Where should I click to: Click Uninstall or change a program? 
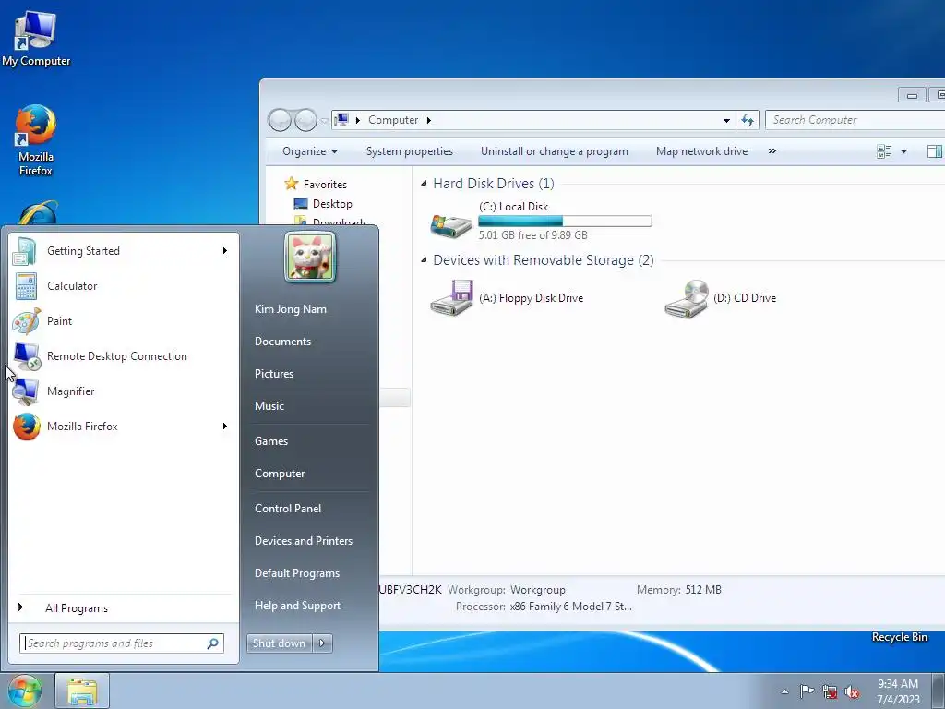pos(555,151)
